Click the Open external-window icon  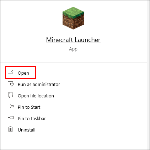pos(11,72)
